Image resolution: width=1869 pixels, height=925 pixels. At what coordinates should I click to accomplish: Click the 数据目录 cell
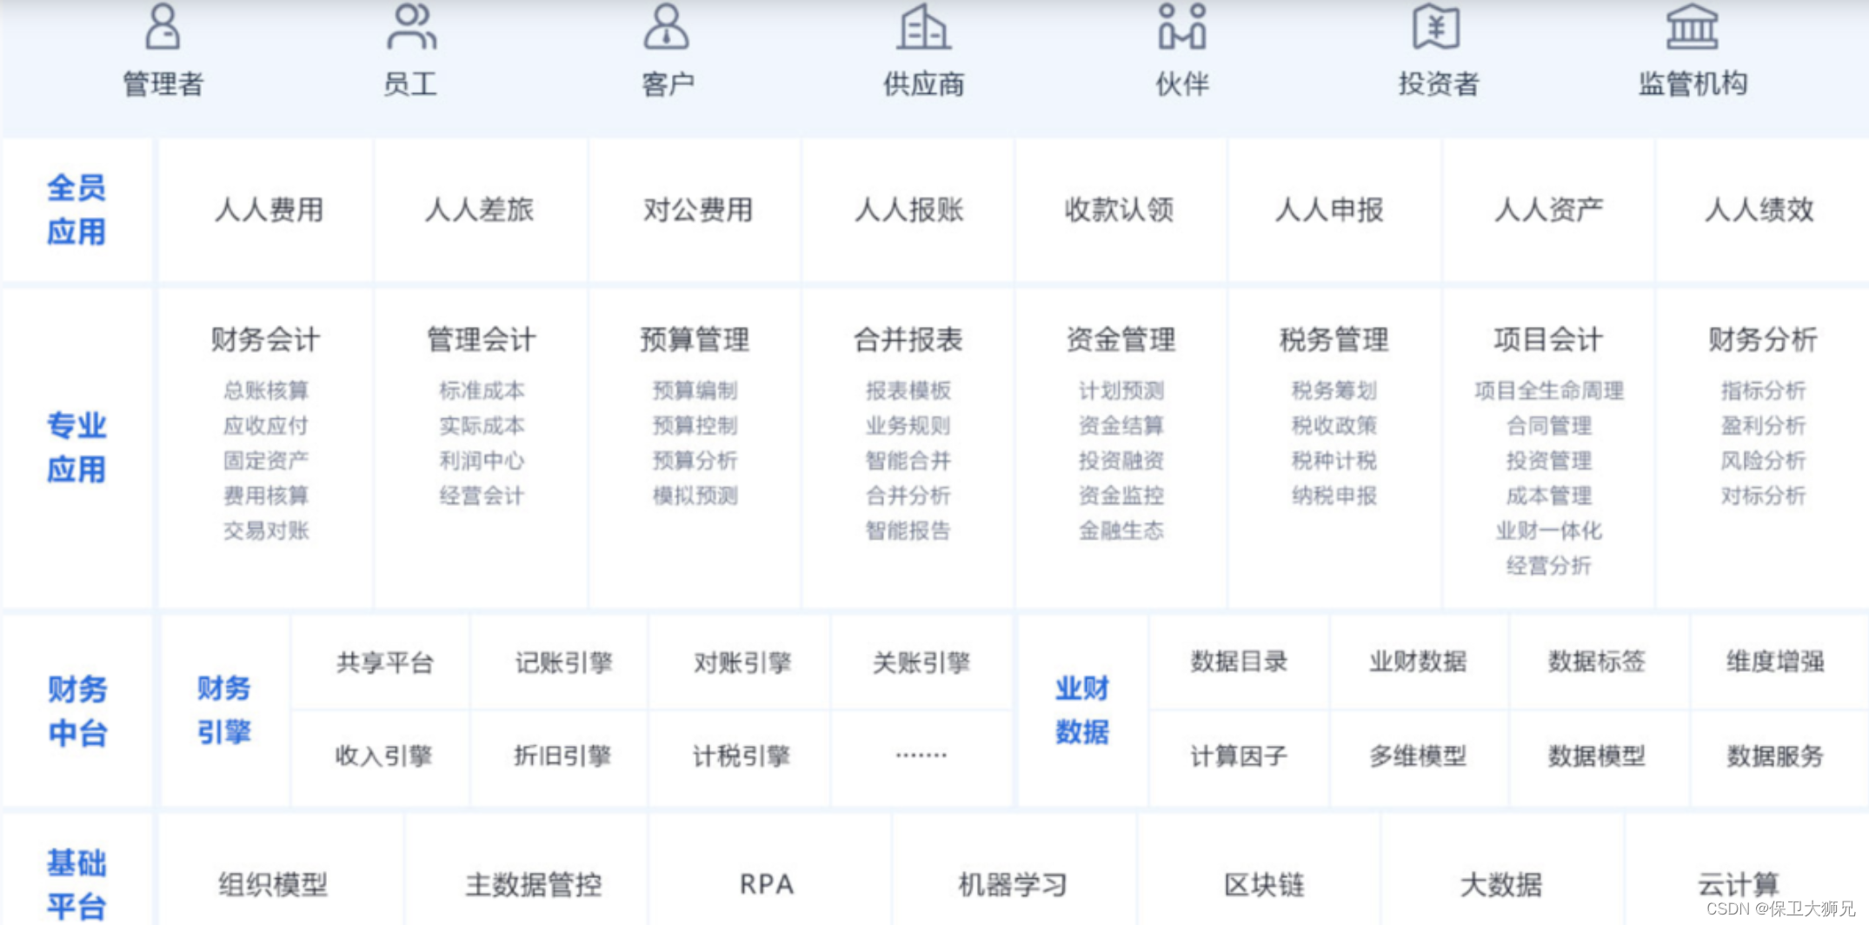tap(1239, 662)
